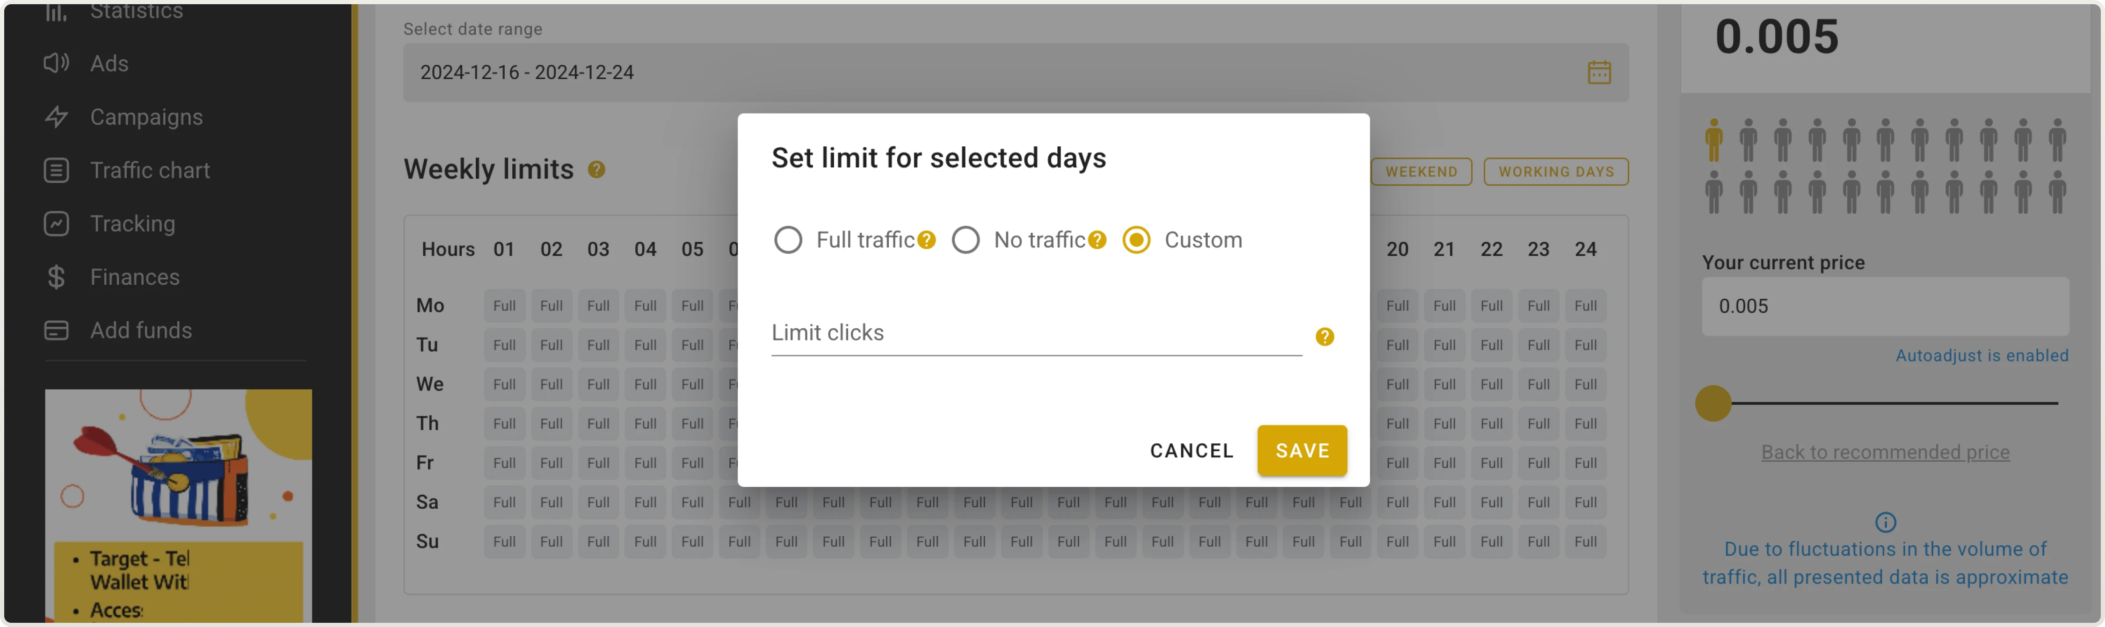Save the selected days limit

(1302, 450)
